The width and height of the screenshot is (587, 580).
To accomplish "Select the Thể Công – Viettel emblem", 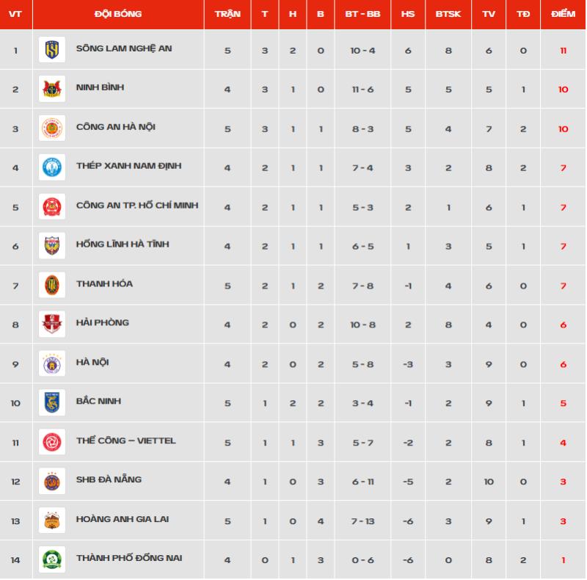I will (52, 442).
